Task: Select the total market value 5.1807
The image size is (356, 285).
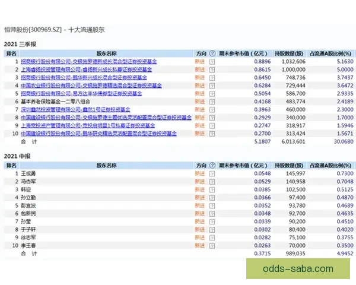Action: pos(262,141)
